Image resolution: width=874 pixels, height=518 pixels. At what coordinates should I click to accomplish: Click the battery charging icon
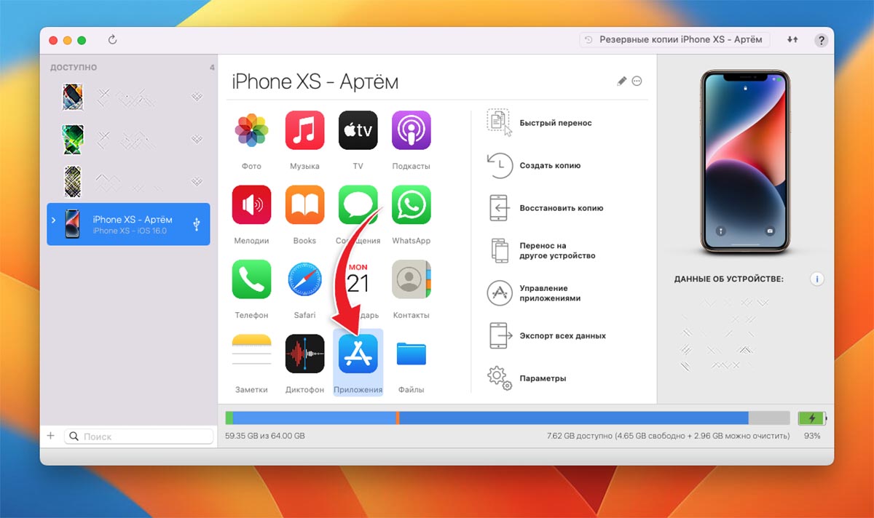[x=812, y=418]
